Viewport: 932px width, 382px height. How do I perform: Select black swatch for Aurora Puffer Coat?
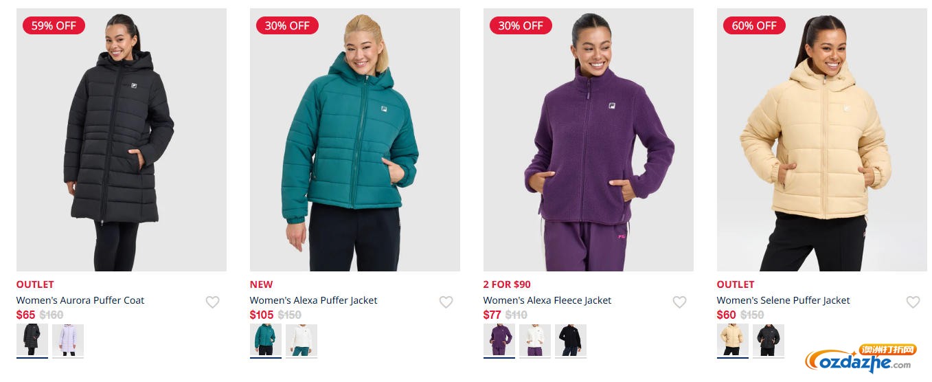point(32,340)
